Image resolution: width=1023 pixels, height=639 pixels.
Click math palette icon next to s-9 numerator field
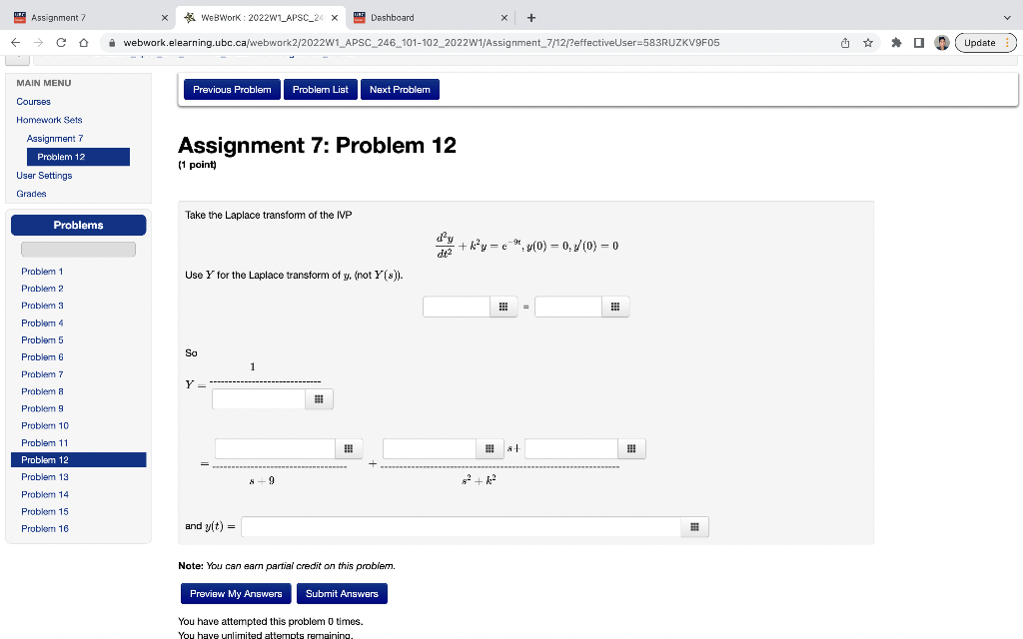pyautogui.click(x=348, y=448)
